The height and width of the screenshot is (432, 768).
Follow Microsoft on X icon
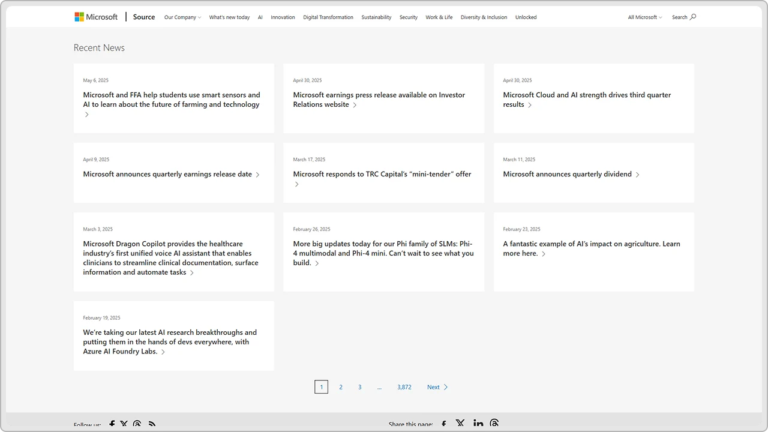point(124,424)
